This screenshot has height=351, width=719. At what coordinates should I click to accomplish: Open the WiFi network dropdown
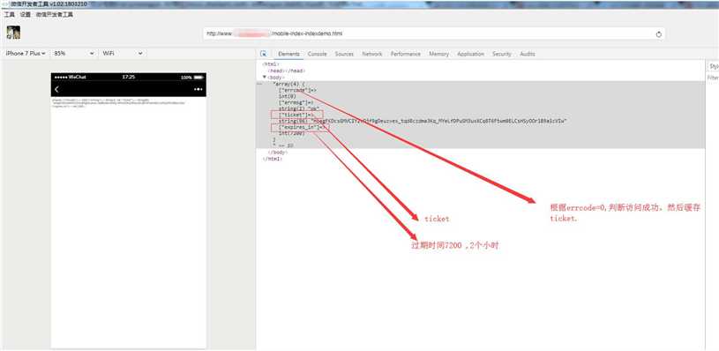click(x=123, y=54)
